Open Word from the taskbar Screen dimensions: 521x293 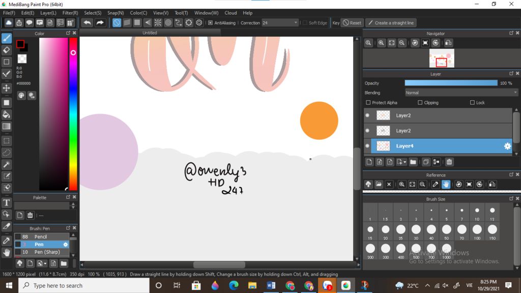pyautogui.click(x=271, y=285)
